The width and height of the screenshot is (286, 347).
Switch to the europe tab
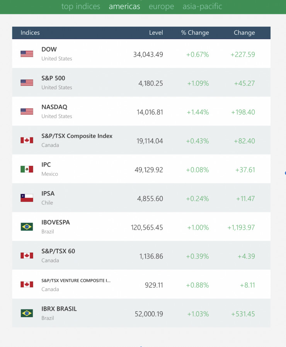pyautogui.click(x=161, y=6)
